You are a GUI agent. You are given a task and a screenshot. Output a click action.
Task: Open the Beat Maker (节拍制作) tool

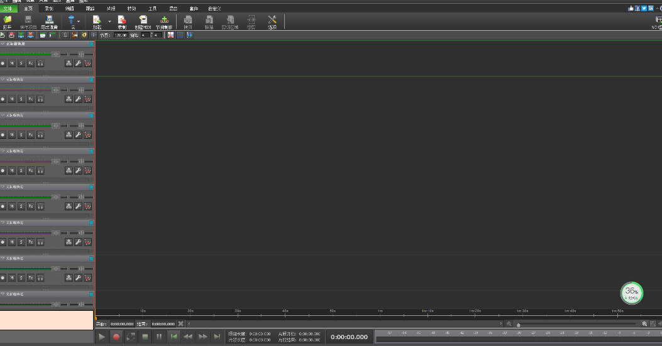(x=164, y=19)
